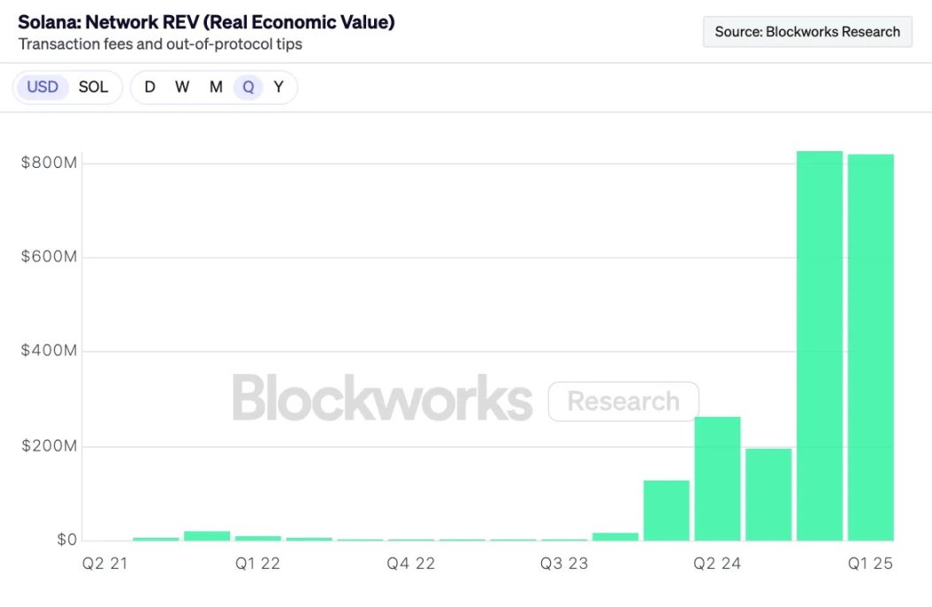
Task: Select the Q quarterly interval
Action: pyautogui.click(x=248, y=87)
